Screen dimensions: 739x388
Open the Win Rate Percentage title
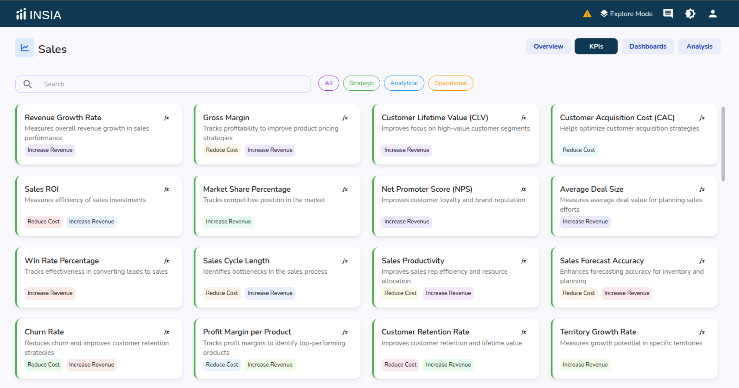62,261
